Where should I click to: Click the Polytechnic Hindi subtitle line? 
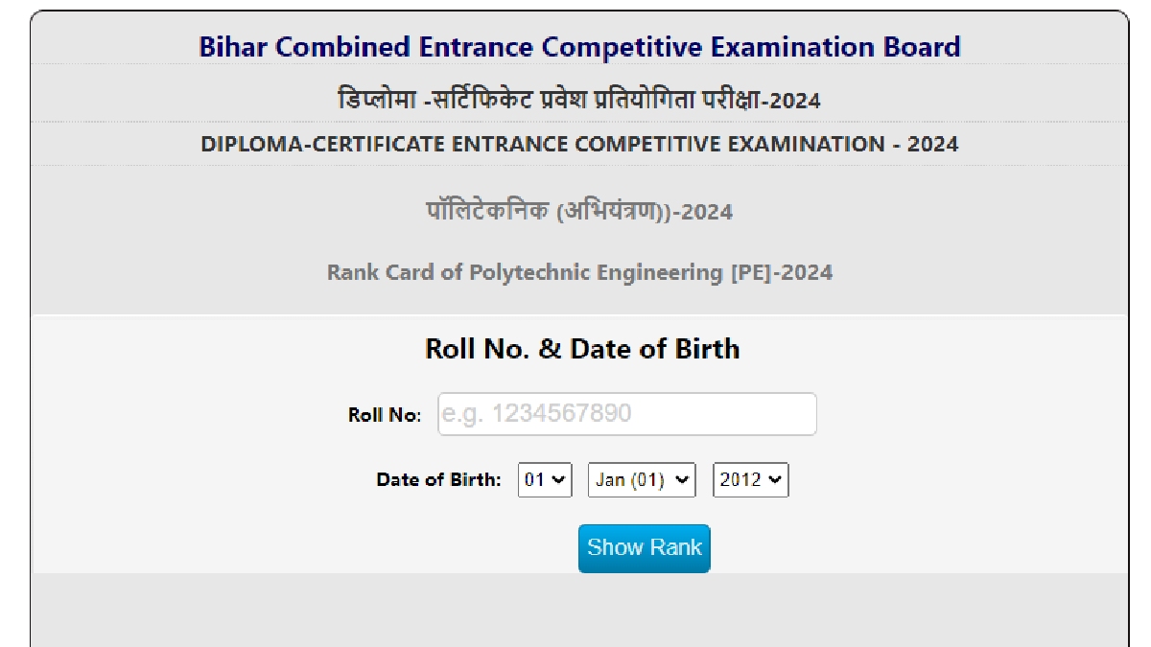pos(575,211)
